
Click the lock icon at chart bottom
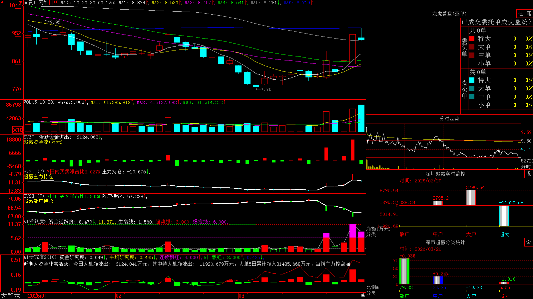pyautogui.click(x=363, y=295)
